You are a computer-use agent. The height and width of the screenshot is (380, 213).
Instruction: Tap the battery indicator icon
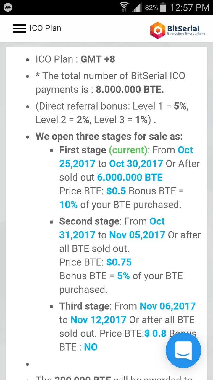click(x=163, y=7)
